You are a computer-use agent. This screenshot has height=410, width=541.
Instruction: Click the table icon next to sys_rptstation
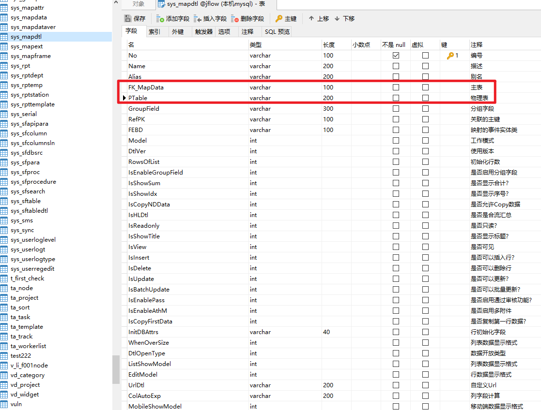click(4, 95)
